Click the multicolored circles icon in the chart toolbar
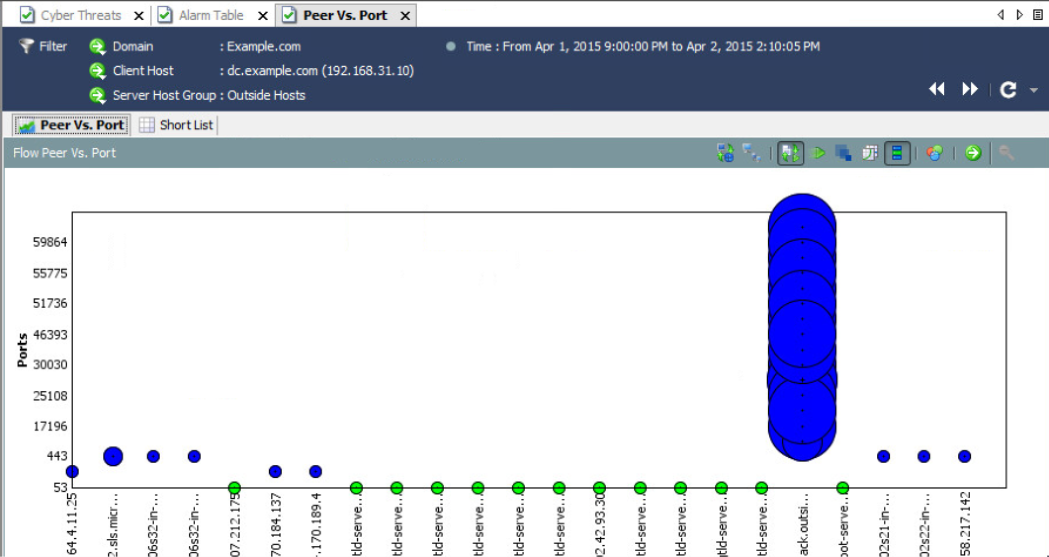Image resolution: width=1049 pixels, height=557 pixels. point(934,153)
